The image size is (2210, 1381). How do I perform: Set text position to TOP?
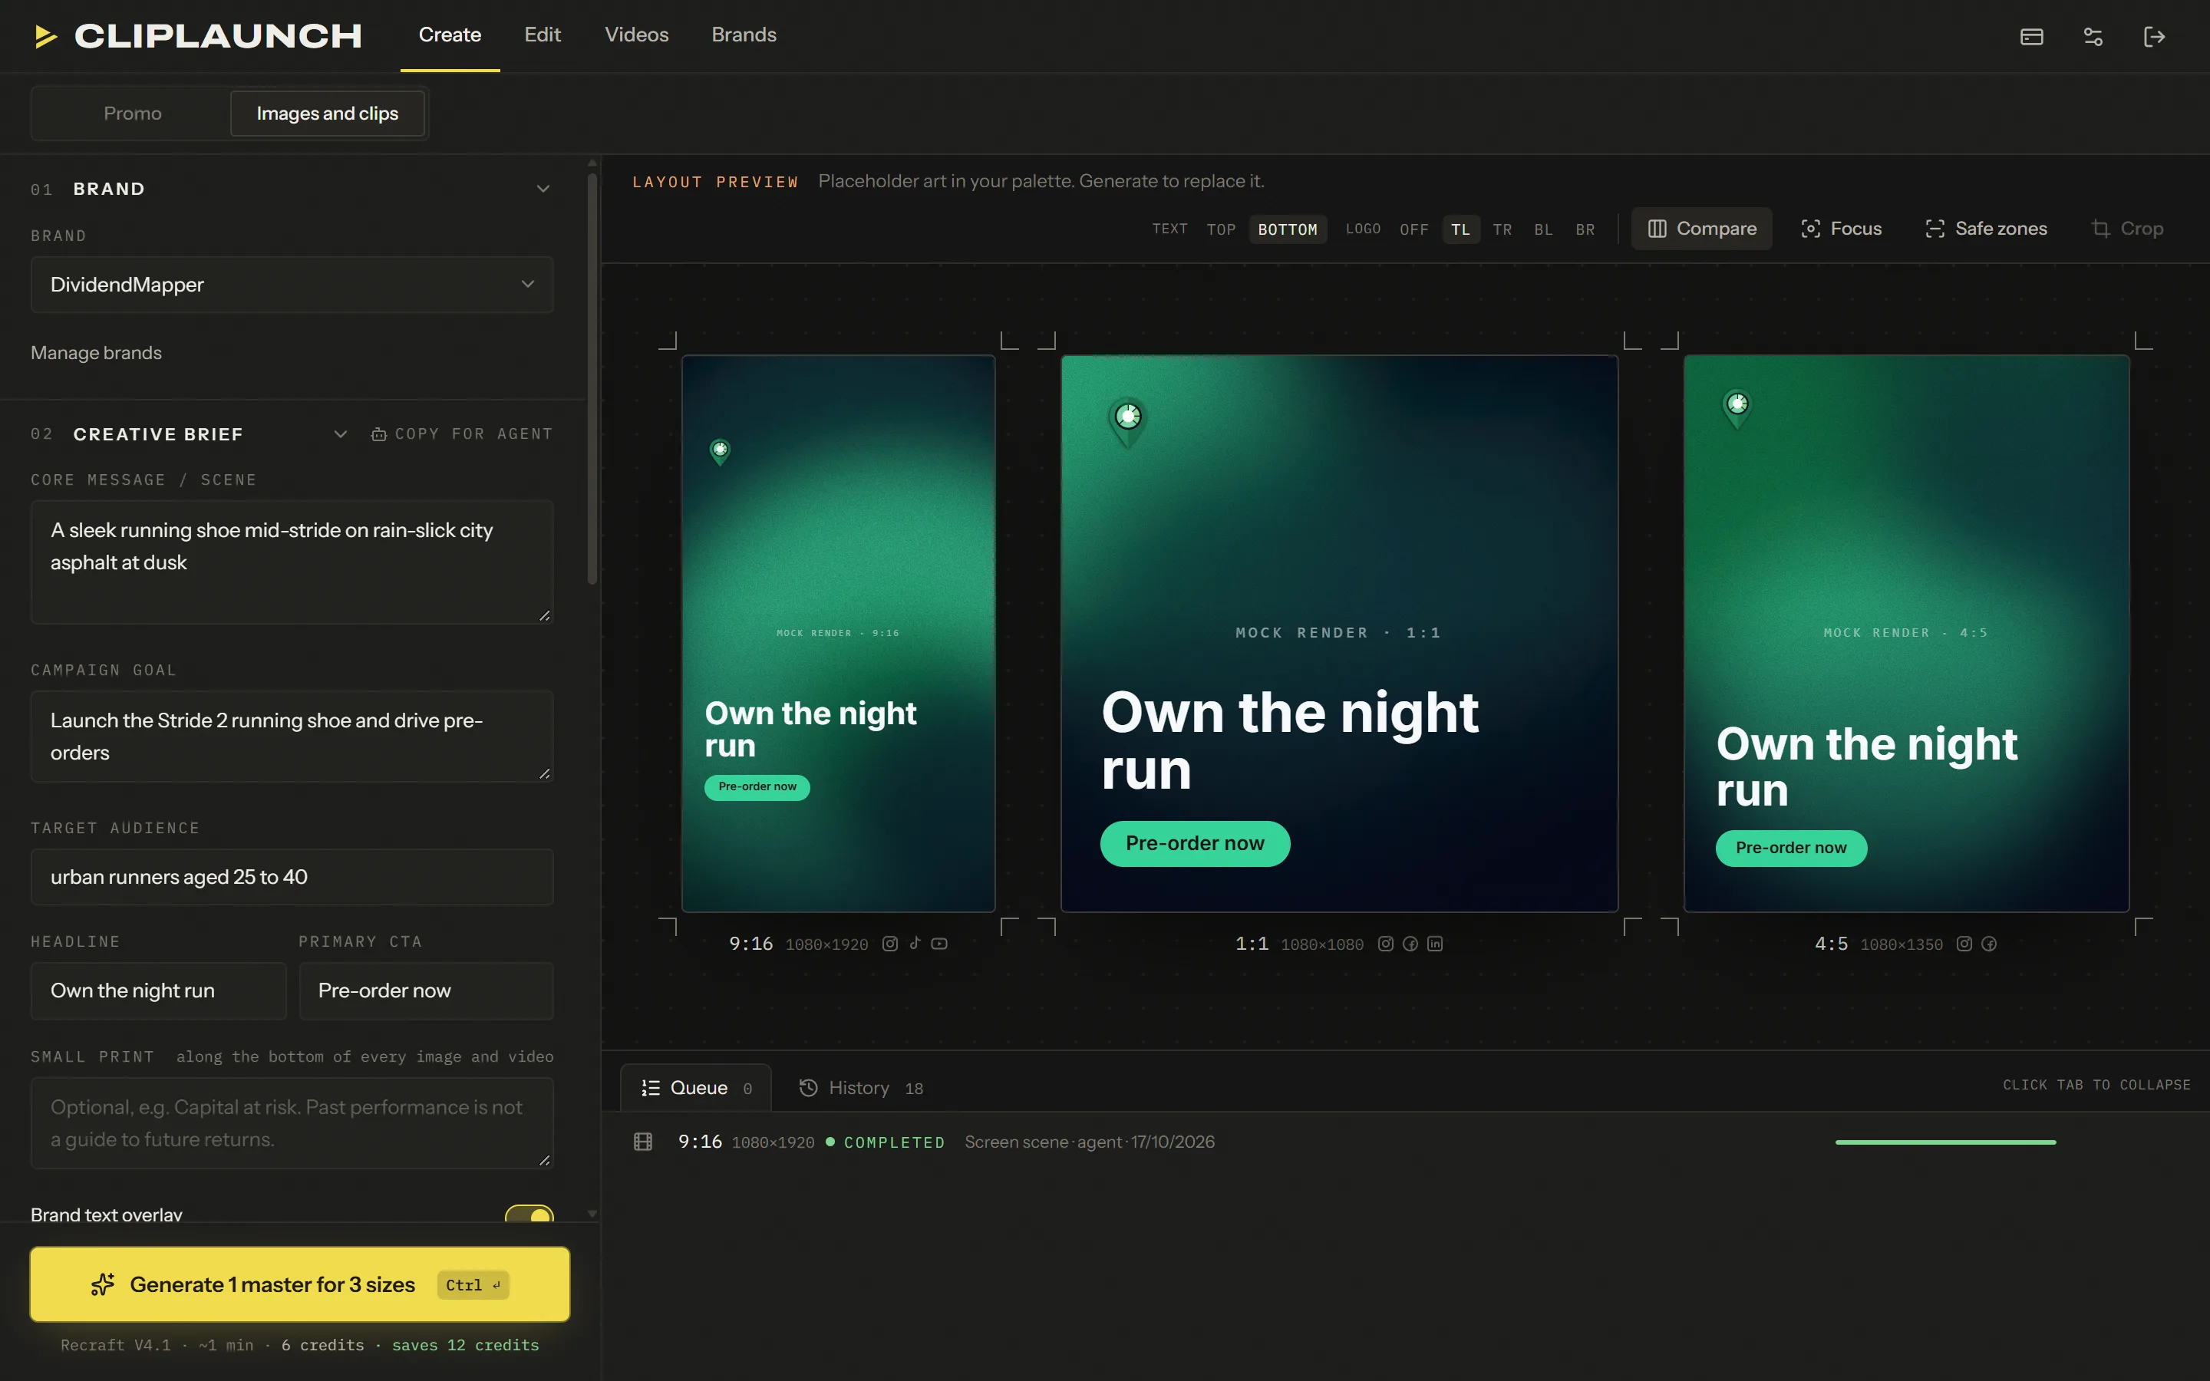coord(1221,229)
